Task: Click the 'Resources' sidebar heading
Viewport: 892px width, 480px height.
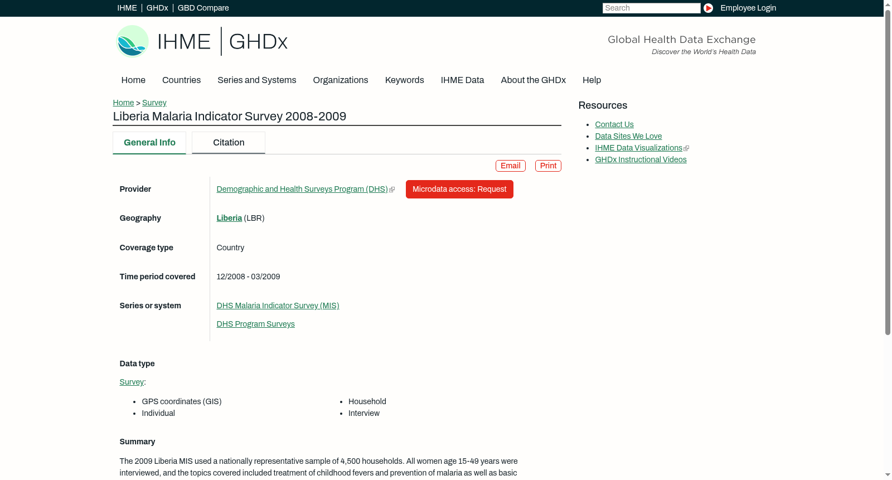Action: pos(603,106)
